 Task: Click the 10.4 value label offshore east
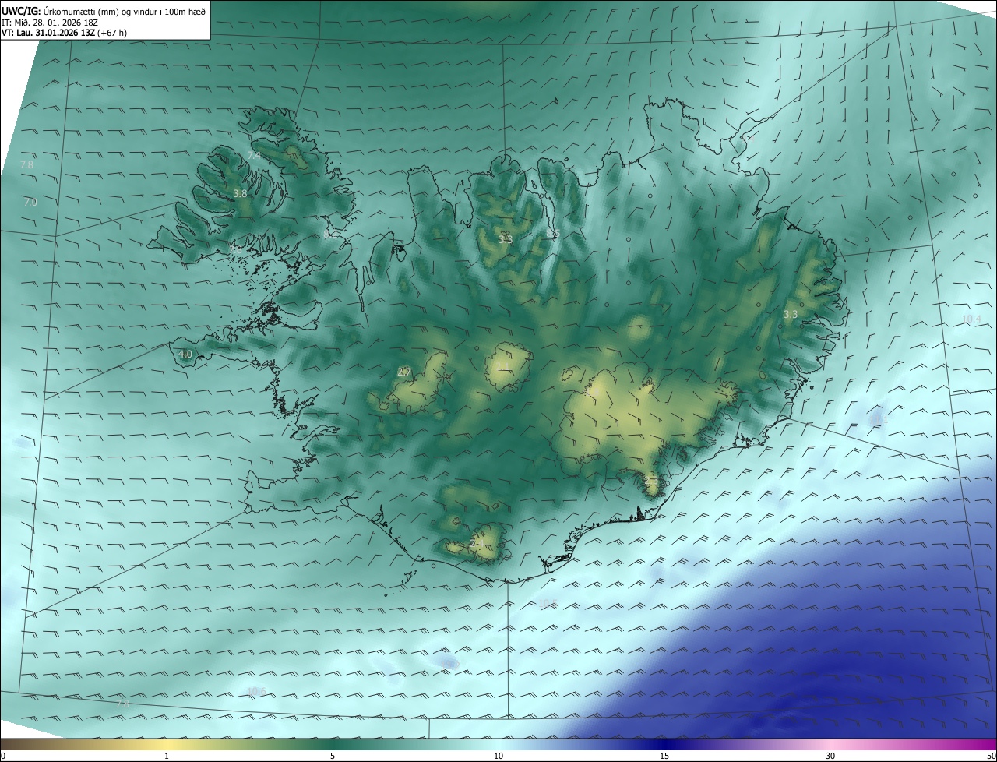(971, 319)
